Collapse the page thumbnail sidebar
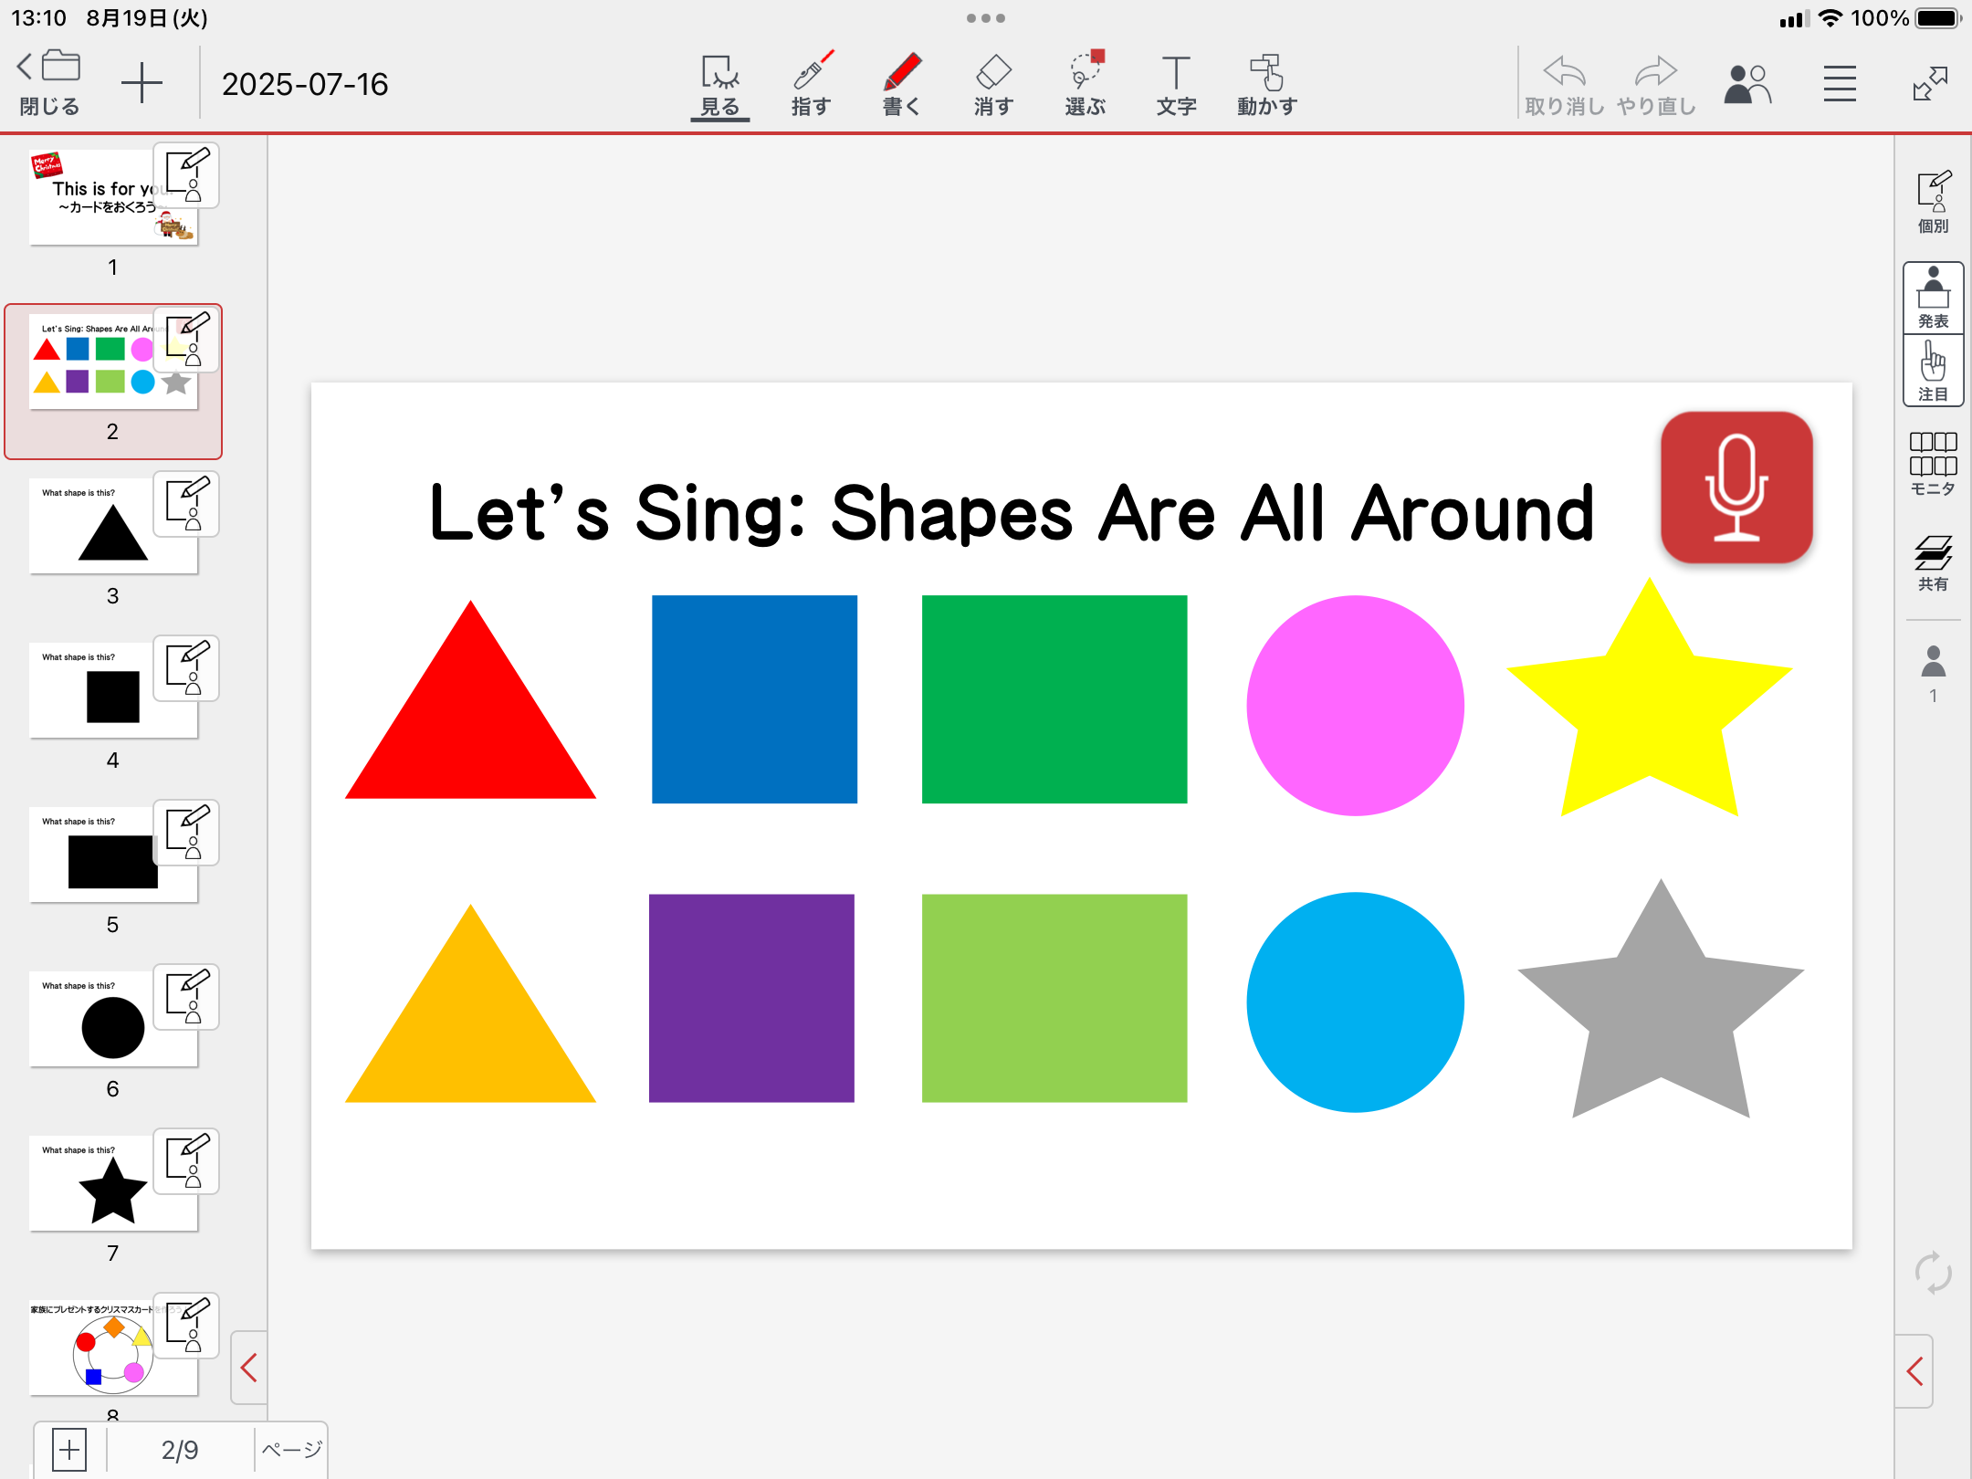1972x1479 pixels. [248, 1367]
